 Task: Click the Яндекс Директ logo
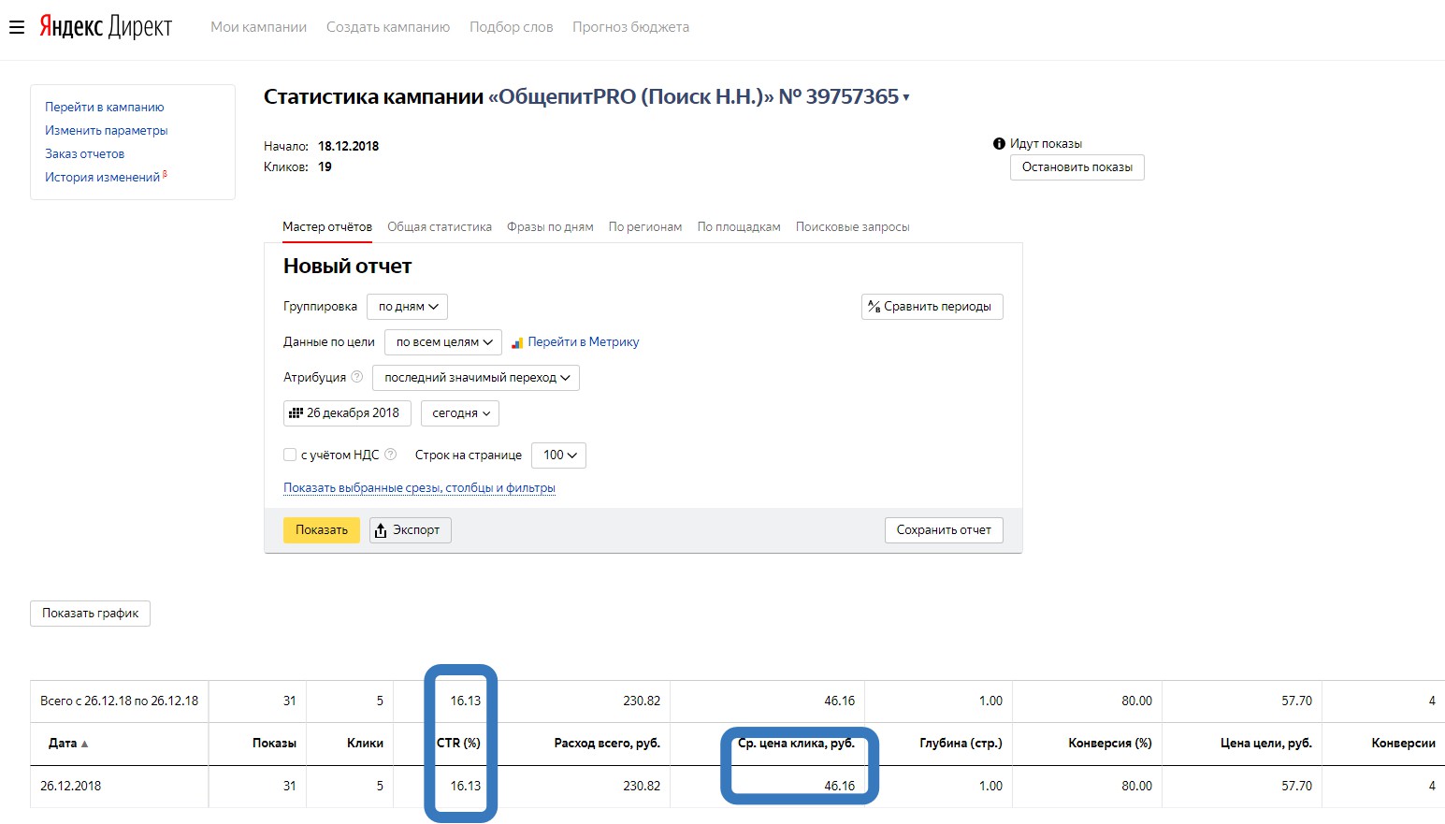pyautogui.click(x=106, y=27)
